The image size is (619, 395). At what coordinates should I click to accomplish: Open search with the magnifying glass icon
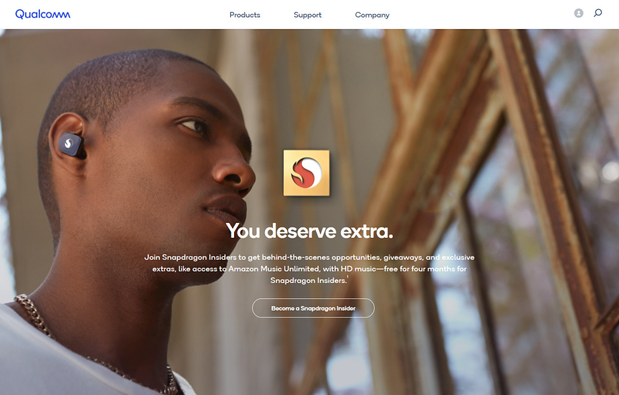[x=598, y=13]
